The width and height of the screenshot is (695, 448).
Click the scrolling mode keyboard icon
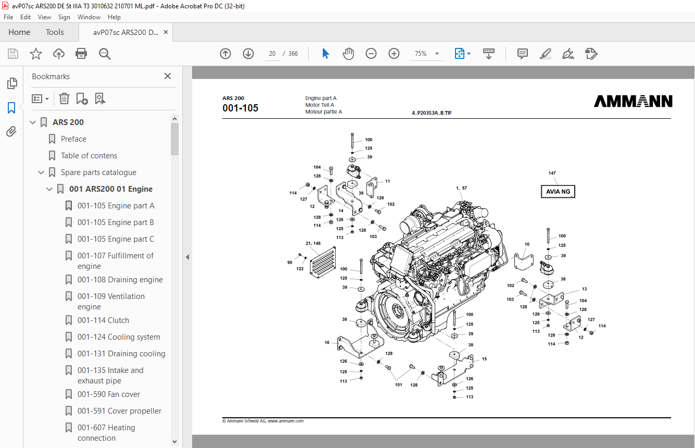pyautogui.click(x=489, y=54)
